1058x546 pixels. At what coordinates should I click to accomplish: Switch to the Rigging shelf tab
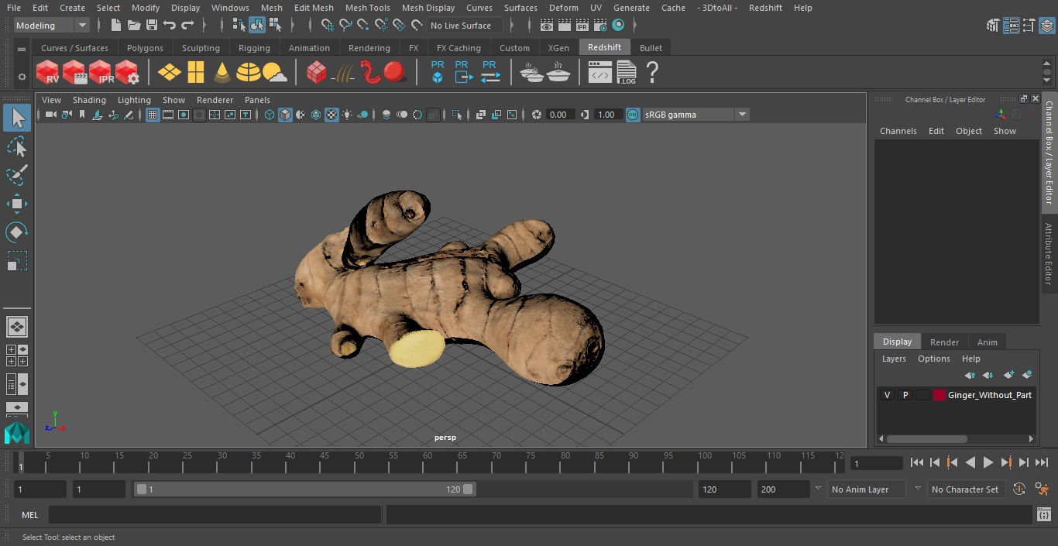(254, 48)
